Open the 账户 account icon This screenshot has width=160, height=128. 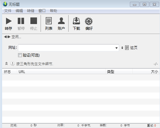[61, 21]
